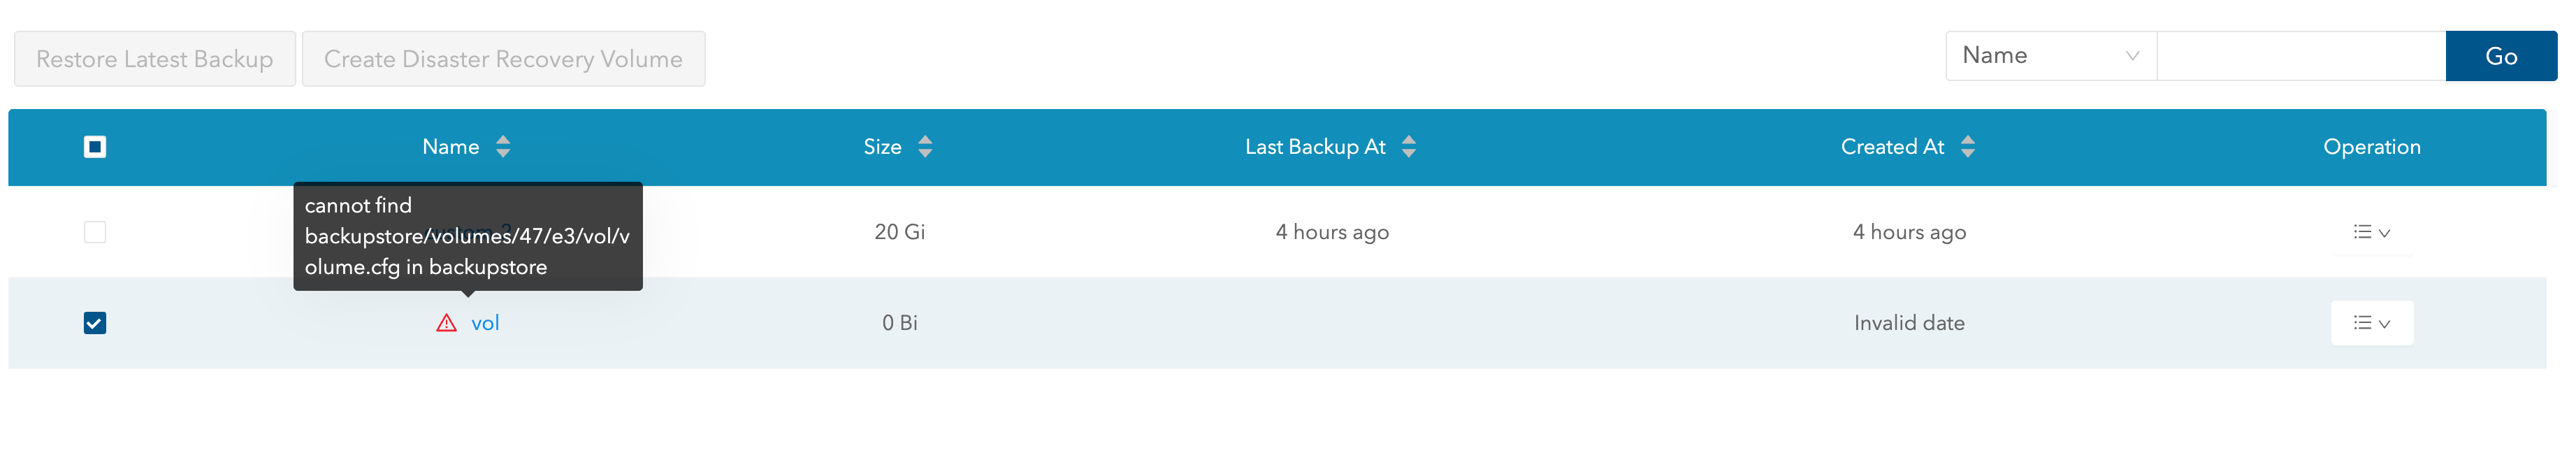Check the checkbox for the first backup volume row
This screenshot has height=467, width=2576.
(94, 231)
